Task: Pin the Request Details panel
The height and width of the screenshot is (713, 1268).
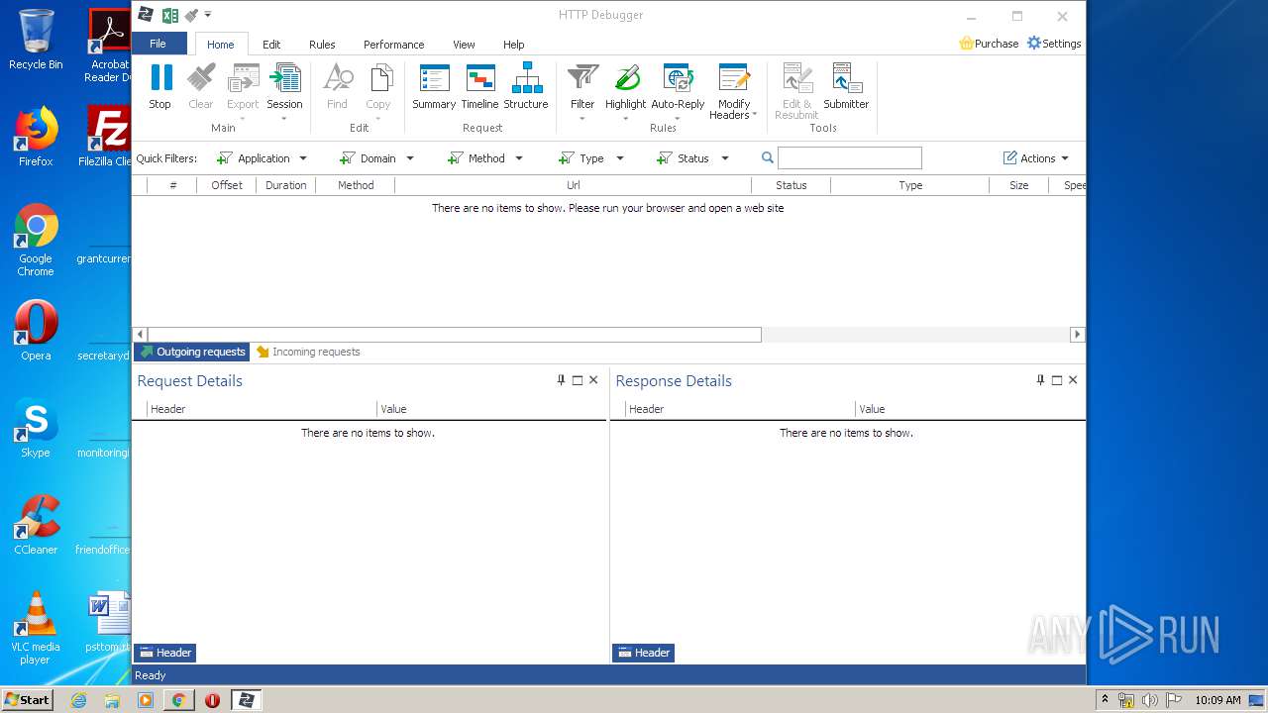Action: click(x=561, y=380)
